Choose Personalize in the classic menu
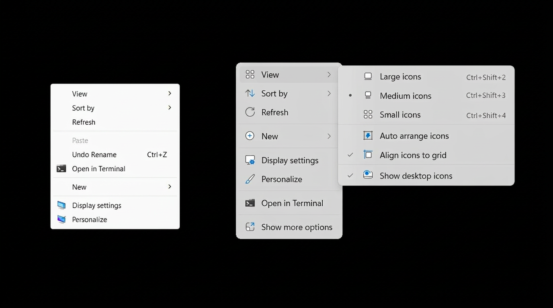The image size is (553, 308). pyautogui.click(x=115, y=219)
